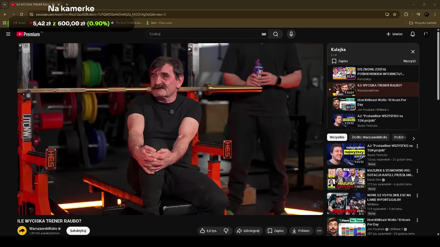Image resolution: width=440 pixels, height=247 pixels.
Task: Click the Zapisz button under the video
Action: tap(276, 231)
